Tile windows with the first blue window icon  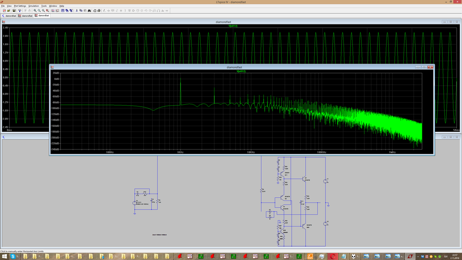pyautogui.click(x=62, y=10)
